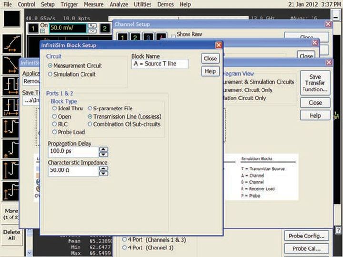
Task: Click the Characteristic Impedance value field
Action: point(73,171)
